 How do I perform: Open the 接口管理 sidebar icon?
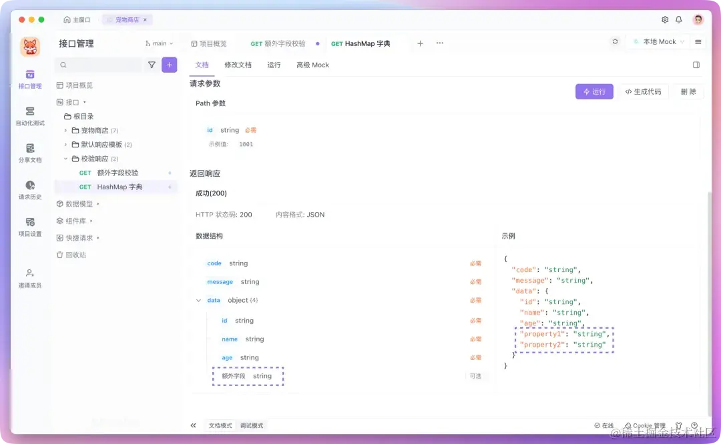(29, 79)
